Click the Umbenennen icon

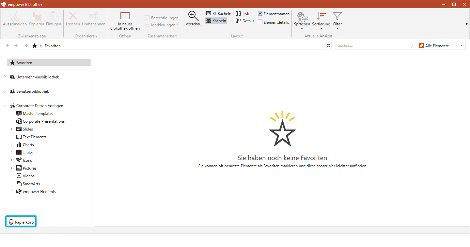(x=94, y=16)
